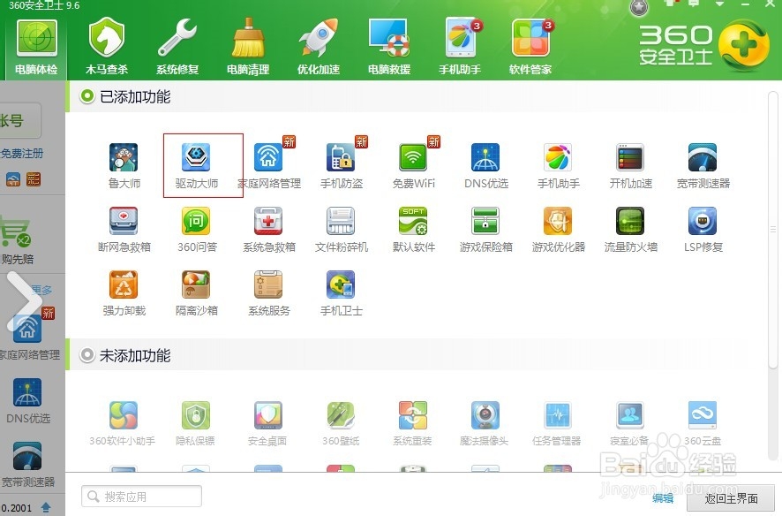Screen dimensions: 782x516
Task: Open 宽带测速器 in added functions grid
Action: click(x=703, y=166)
